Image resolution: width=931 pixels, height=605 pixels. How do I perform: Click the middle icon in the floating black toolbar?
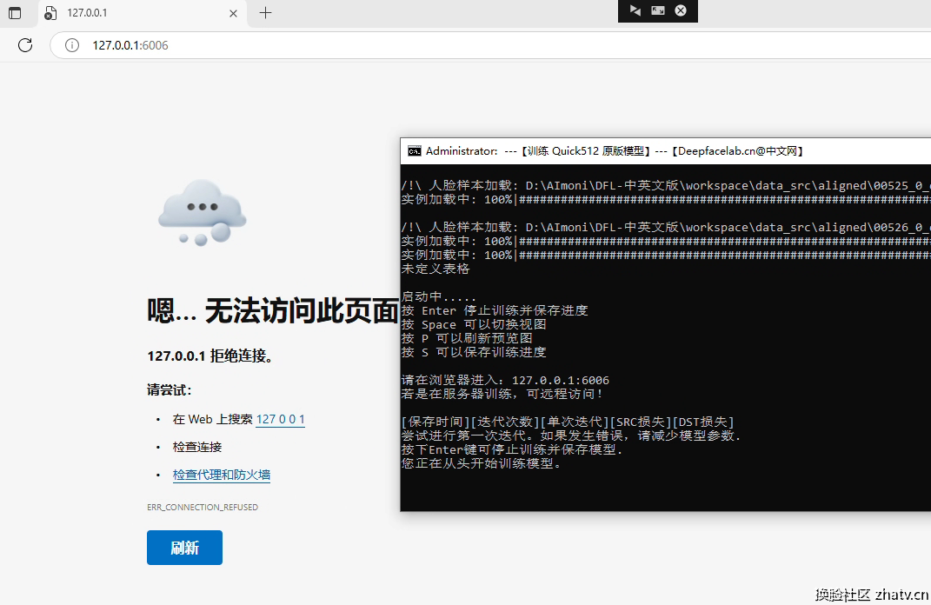pyautogui.click(x=658, y=10)
